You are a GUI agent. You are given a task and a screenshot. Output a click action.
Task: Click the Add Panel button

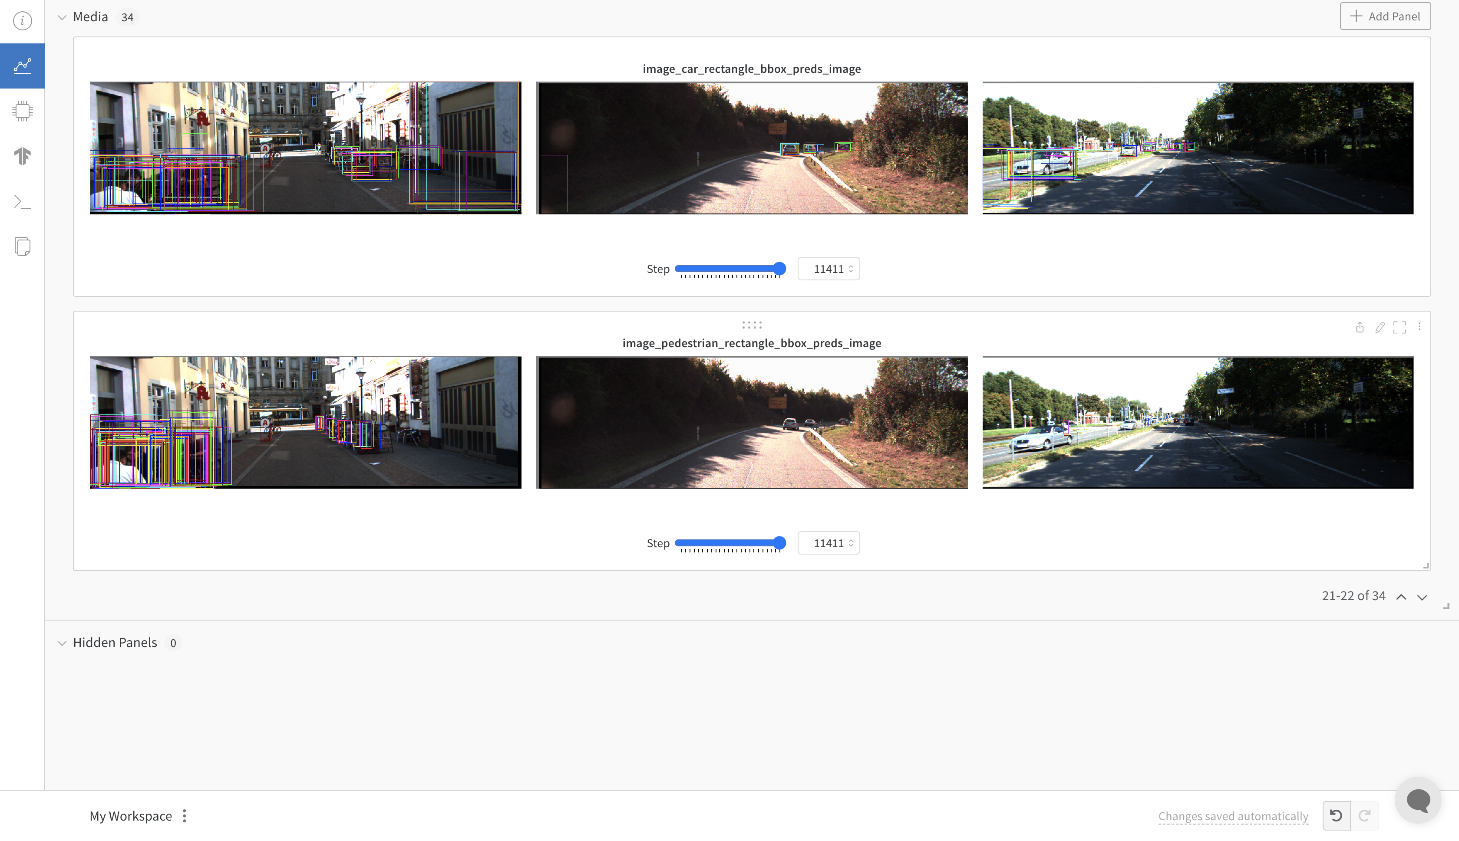click(1385, 16)
